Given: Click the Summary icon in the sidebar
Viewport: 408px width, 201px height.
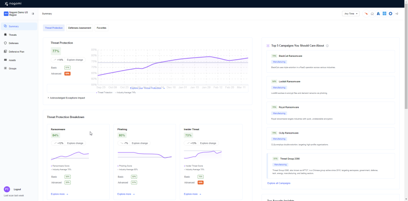Looking at the screenshot, I should point(5,26).
